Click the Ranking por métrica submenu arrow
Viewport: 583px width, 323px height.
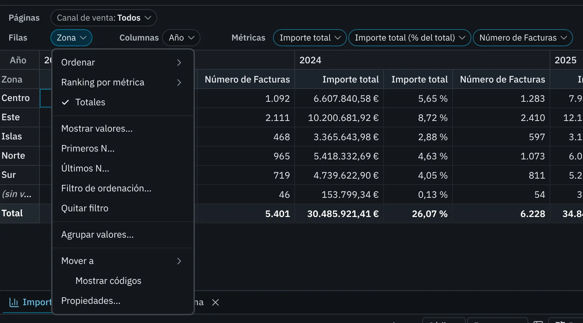point(179,83)
